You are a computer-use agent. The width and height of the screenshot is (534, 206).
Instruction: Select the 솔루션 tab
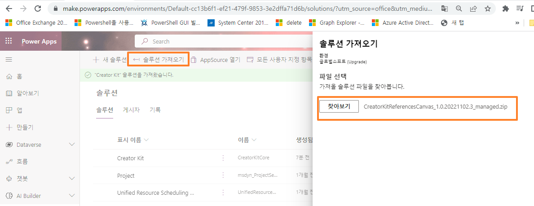coord(105,110)
